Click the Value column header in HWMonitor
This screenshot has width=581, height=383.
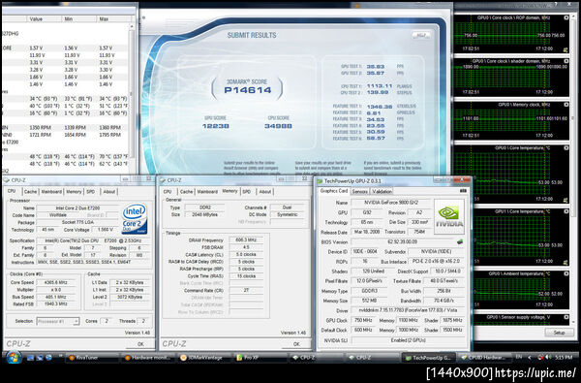(x=45, y=19)
